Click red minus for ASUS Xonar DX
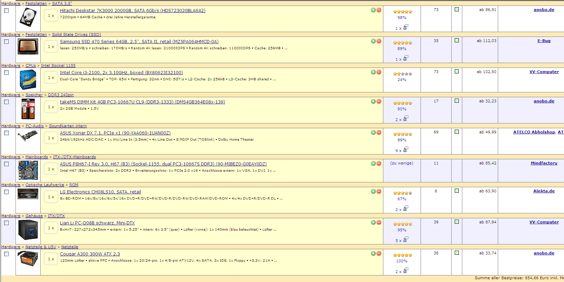This screenshot has width=564, height=282. [x=379, y=132]
